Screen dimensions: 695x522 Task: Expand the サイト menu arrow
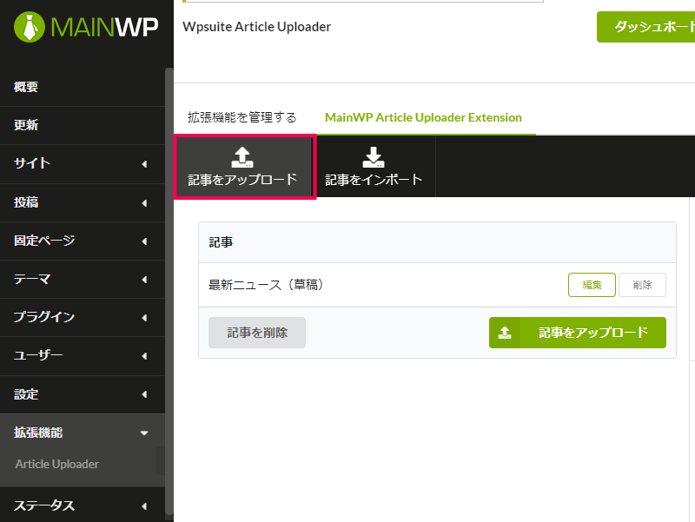point(144,164)
